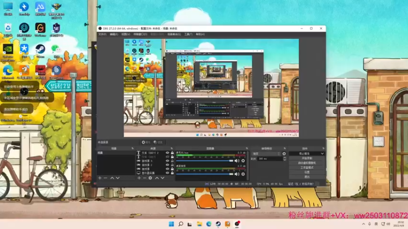Click 退出 to exit OBS
Screen dimensions: 408x229
pyautogui.click(x=307, y=177)
